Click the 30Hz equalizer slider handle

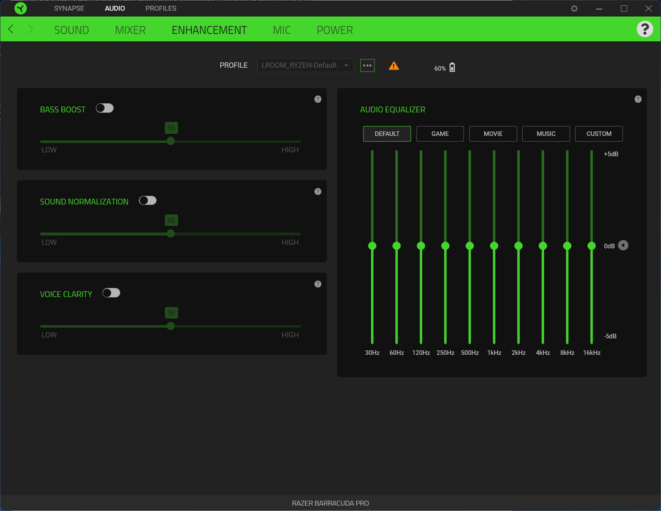coord(372,245)
